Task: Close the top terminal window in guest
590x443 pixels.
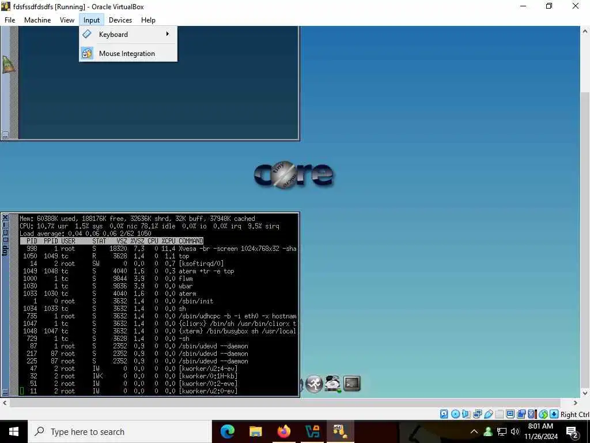Action: [5, 217]
